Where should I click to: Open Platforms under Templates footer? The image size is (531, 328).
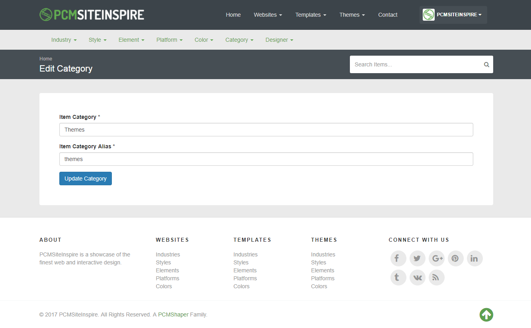pyautogui.click(x=245, y=278)
